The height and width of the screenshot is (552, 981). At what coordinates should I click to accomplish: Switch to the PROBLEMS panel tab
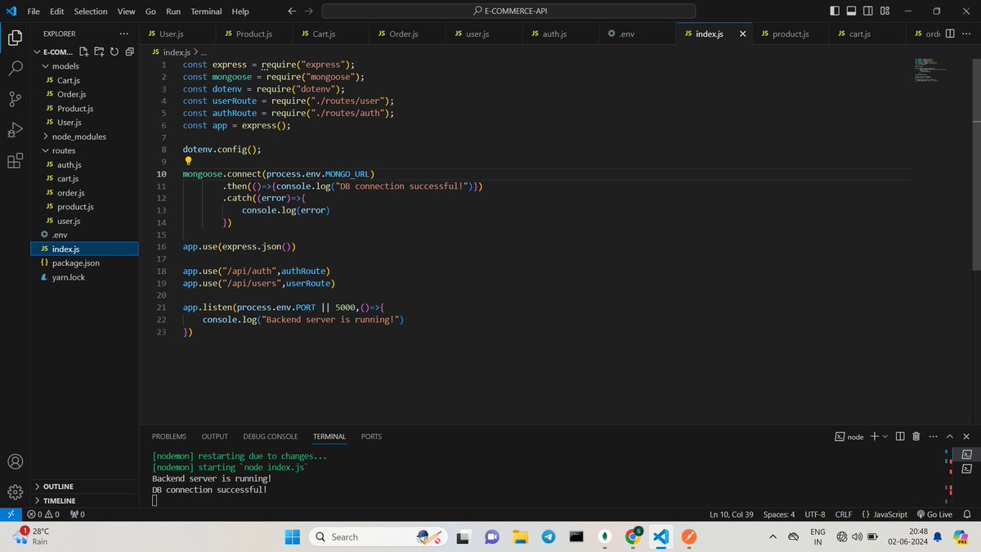(x=169, y=437)
